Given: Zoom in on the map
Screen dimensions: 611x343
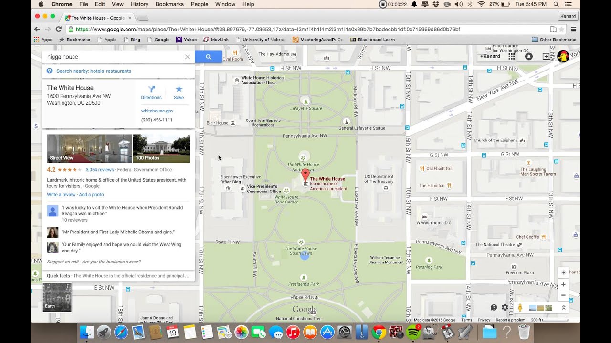Looking at the screenshot, I should click(563, 284).
